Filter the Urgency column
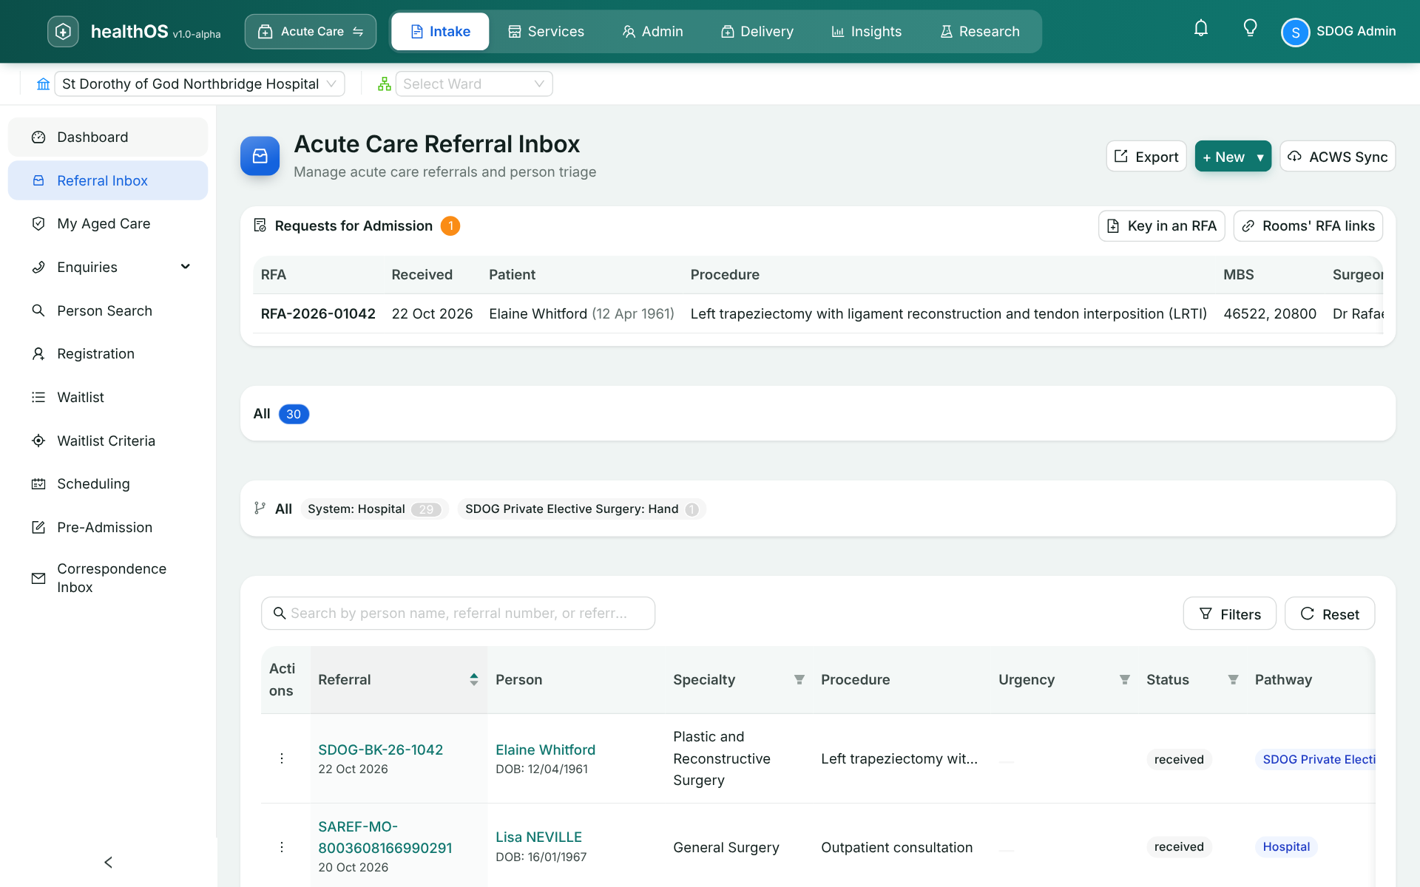Screen dimensions: 1420x887 tap(1124, 679)
